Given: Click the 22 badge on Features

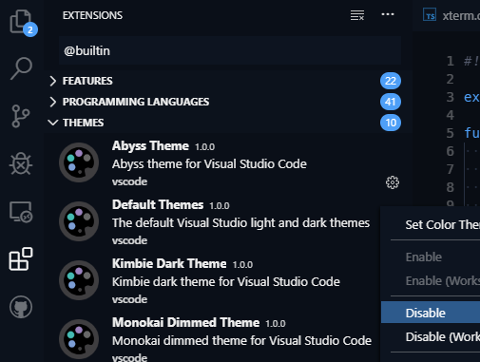Looking at the screenshot, I should tap(391, 81).
